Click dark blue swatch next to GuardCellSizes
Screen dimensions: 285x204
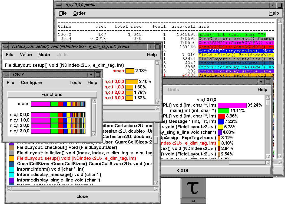11,164
